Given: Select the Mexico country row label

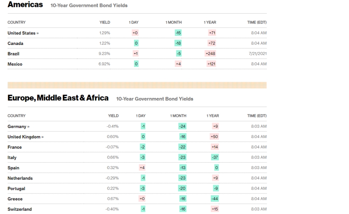Looking at the screenshot, I should [15, 64].
